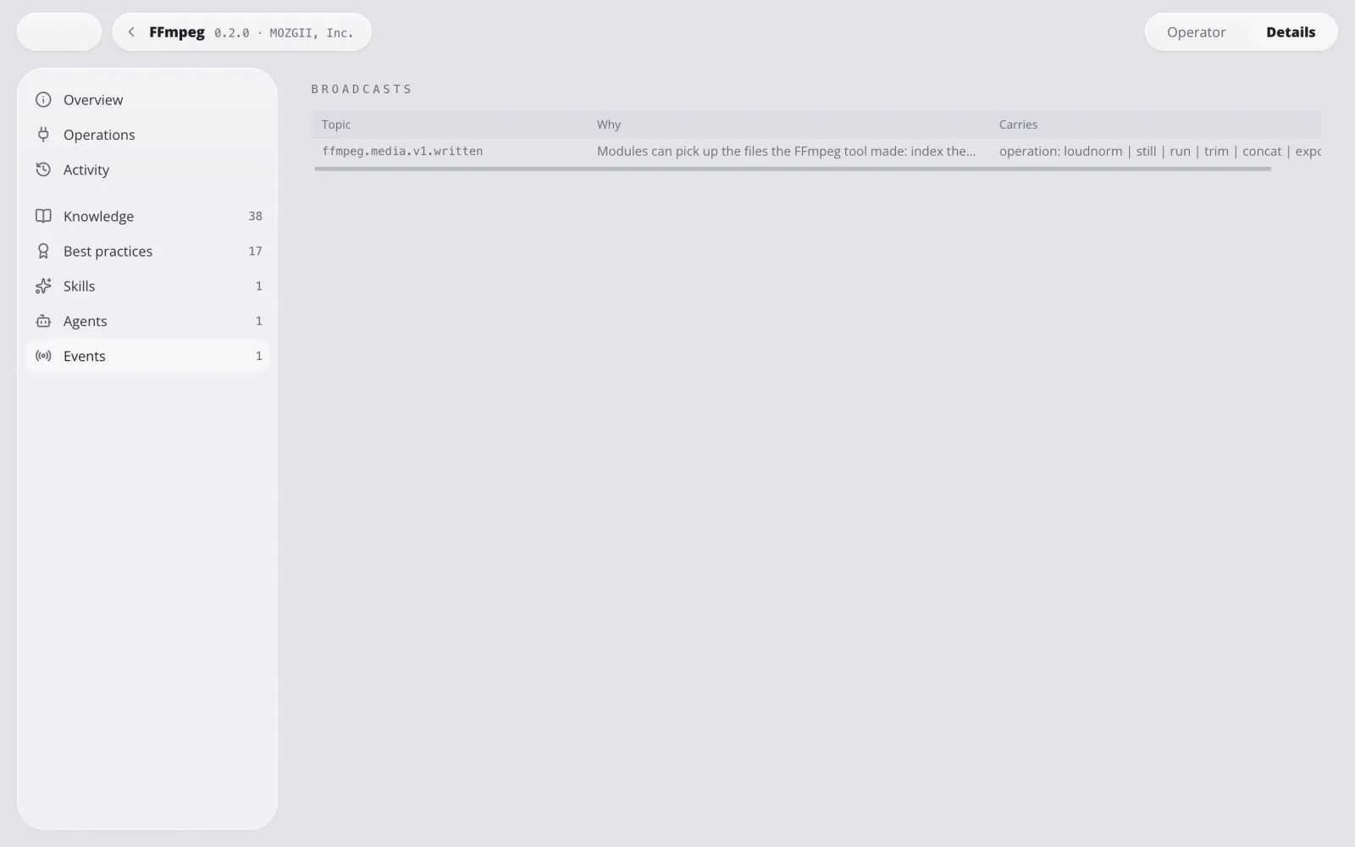Open the Best practices section
This screenshot has width=1355, height=847.
tap(147, 251)
